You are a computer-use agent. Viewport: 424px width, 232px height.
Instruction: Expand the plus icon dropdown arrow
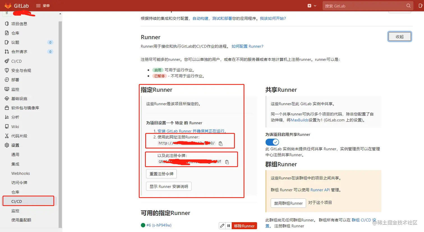(315, 6)
